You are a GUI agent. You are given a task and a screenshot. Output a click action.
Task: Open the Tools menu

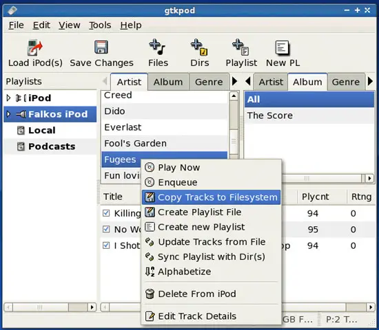pos(100,25)
